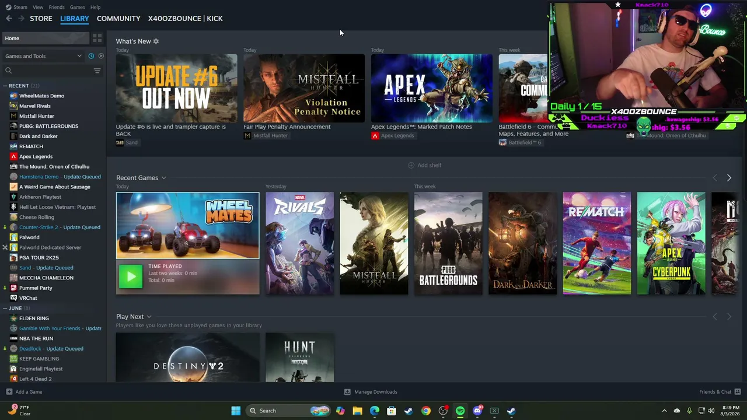The image size is (747, 420).
Task: Open the Recent Games shelf dropdown
Action: click(x=163, y=178)
